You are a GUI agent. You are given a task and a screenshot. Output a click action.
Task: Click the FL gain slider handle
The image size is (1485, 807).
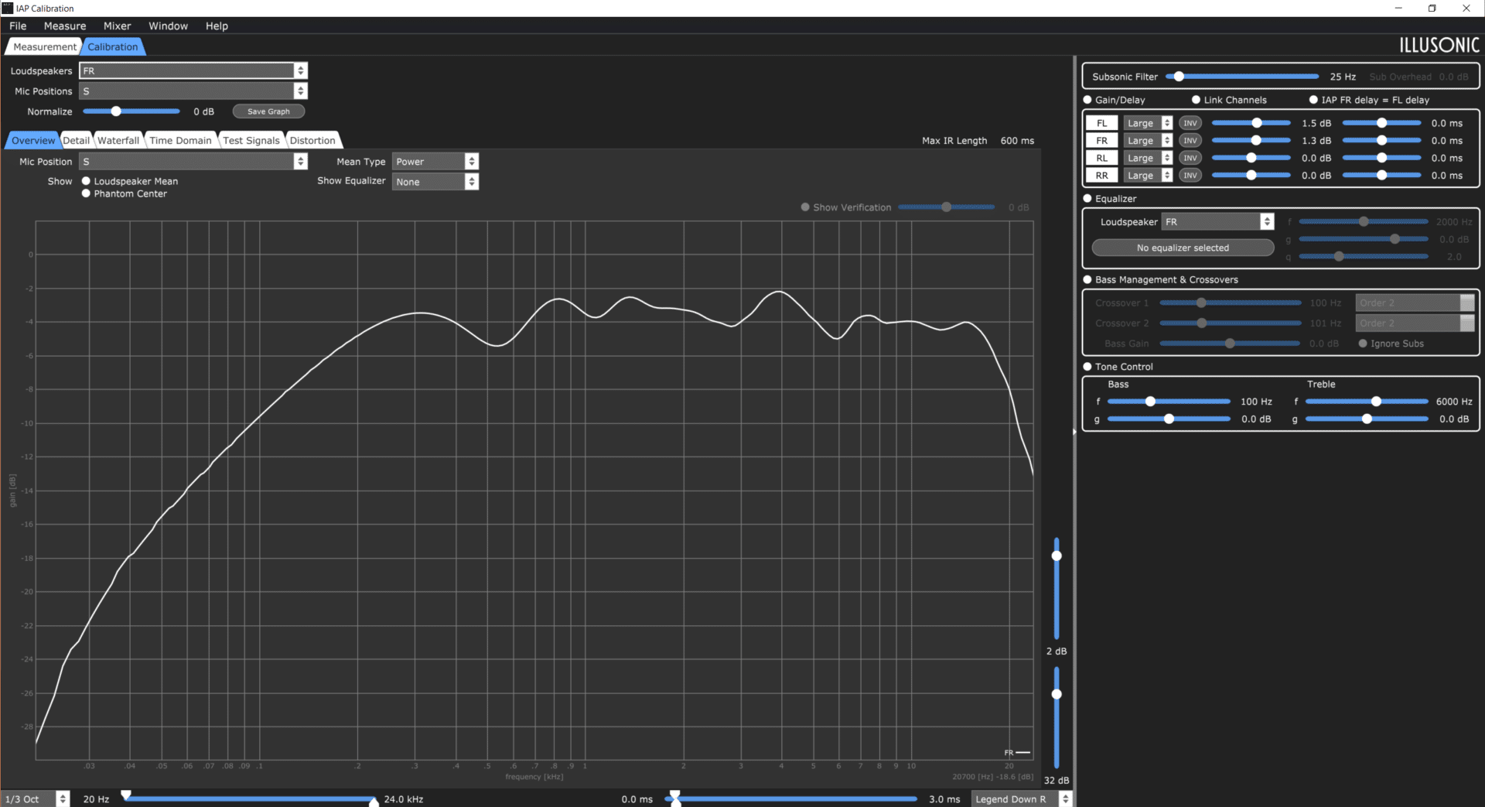(1257, 123)
